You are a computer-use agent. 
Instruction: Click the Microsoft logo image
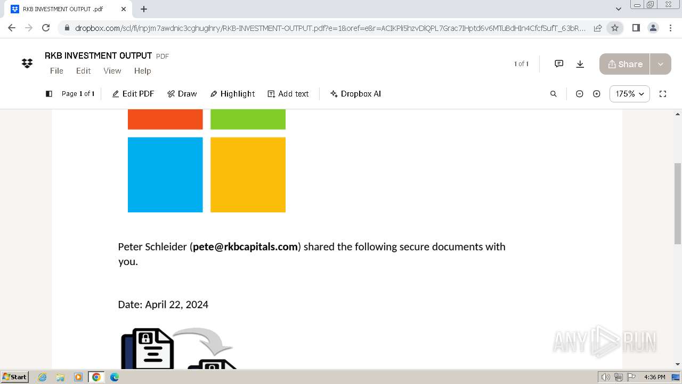click(207, 161)
